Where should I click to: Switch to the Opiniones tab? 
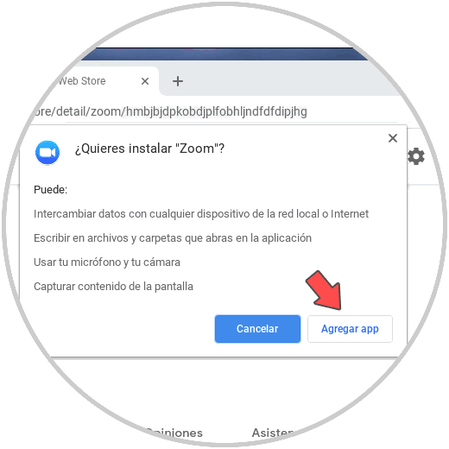coord(174,433)
